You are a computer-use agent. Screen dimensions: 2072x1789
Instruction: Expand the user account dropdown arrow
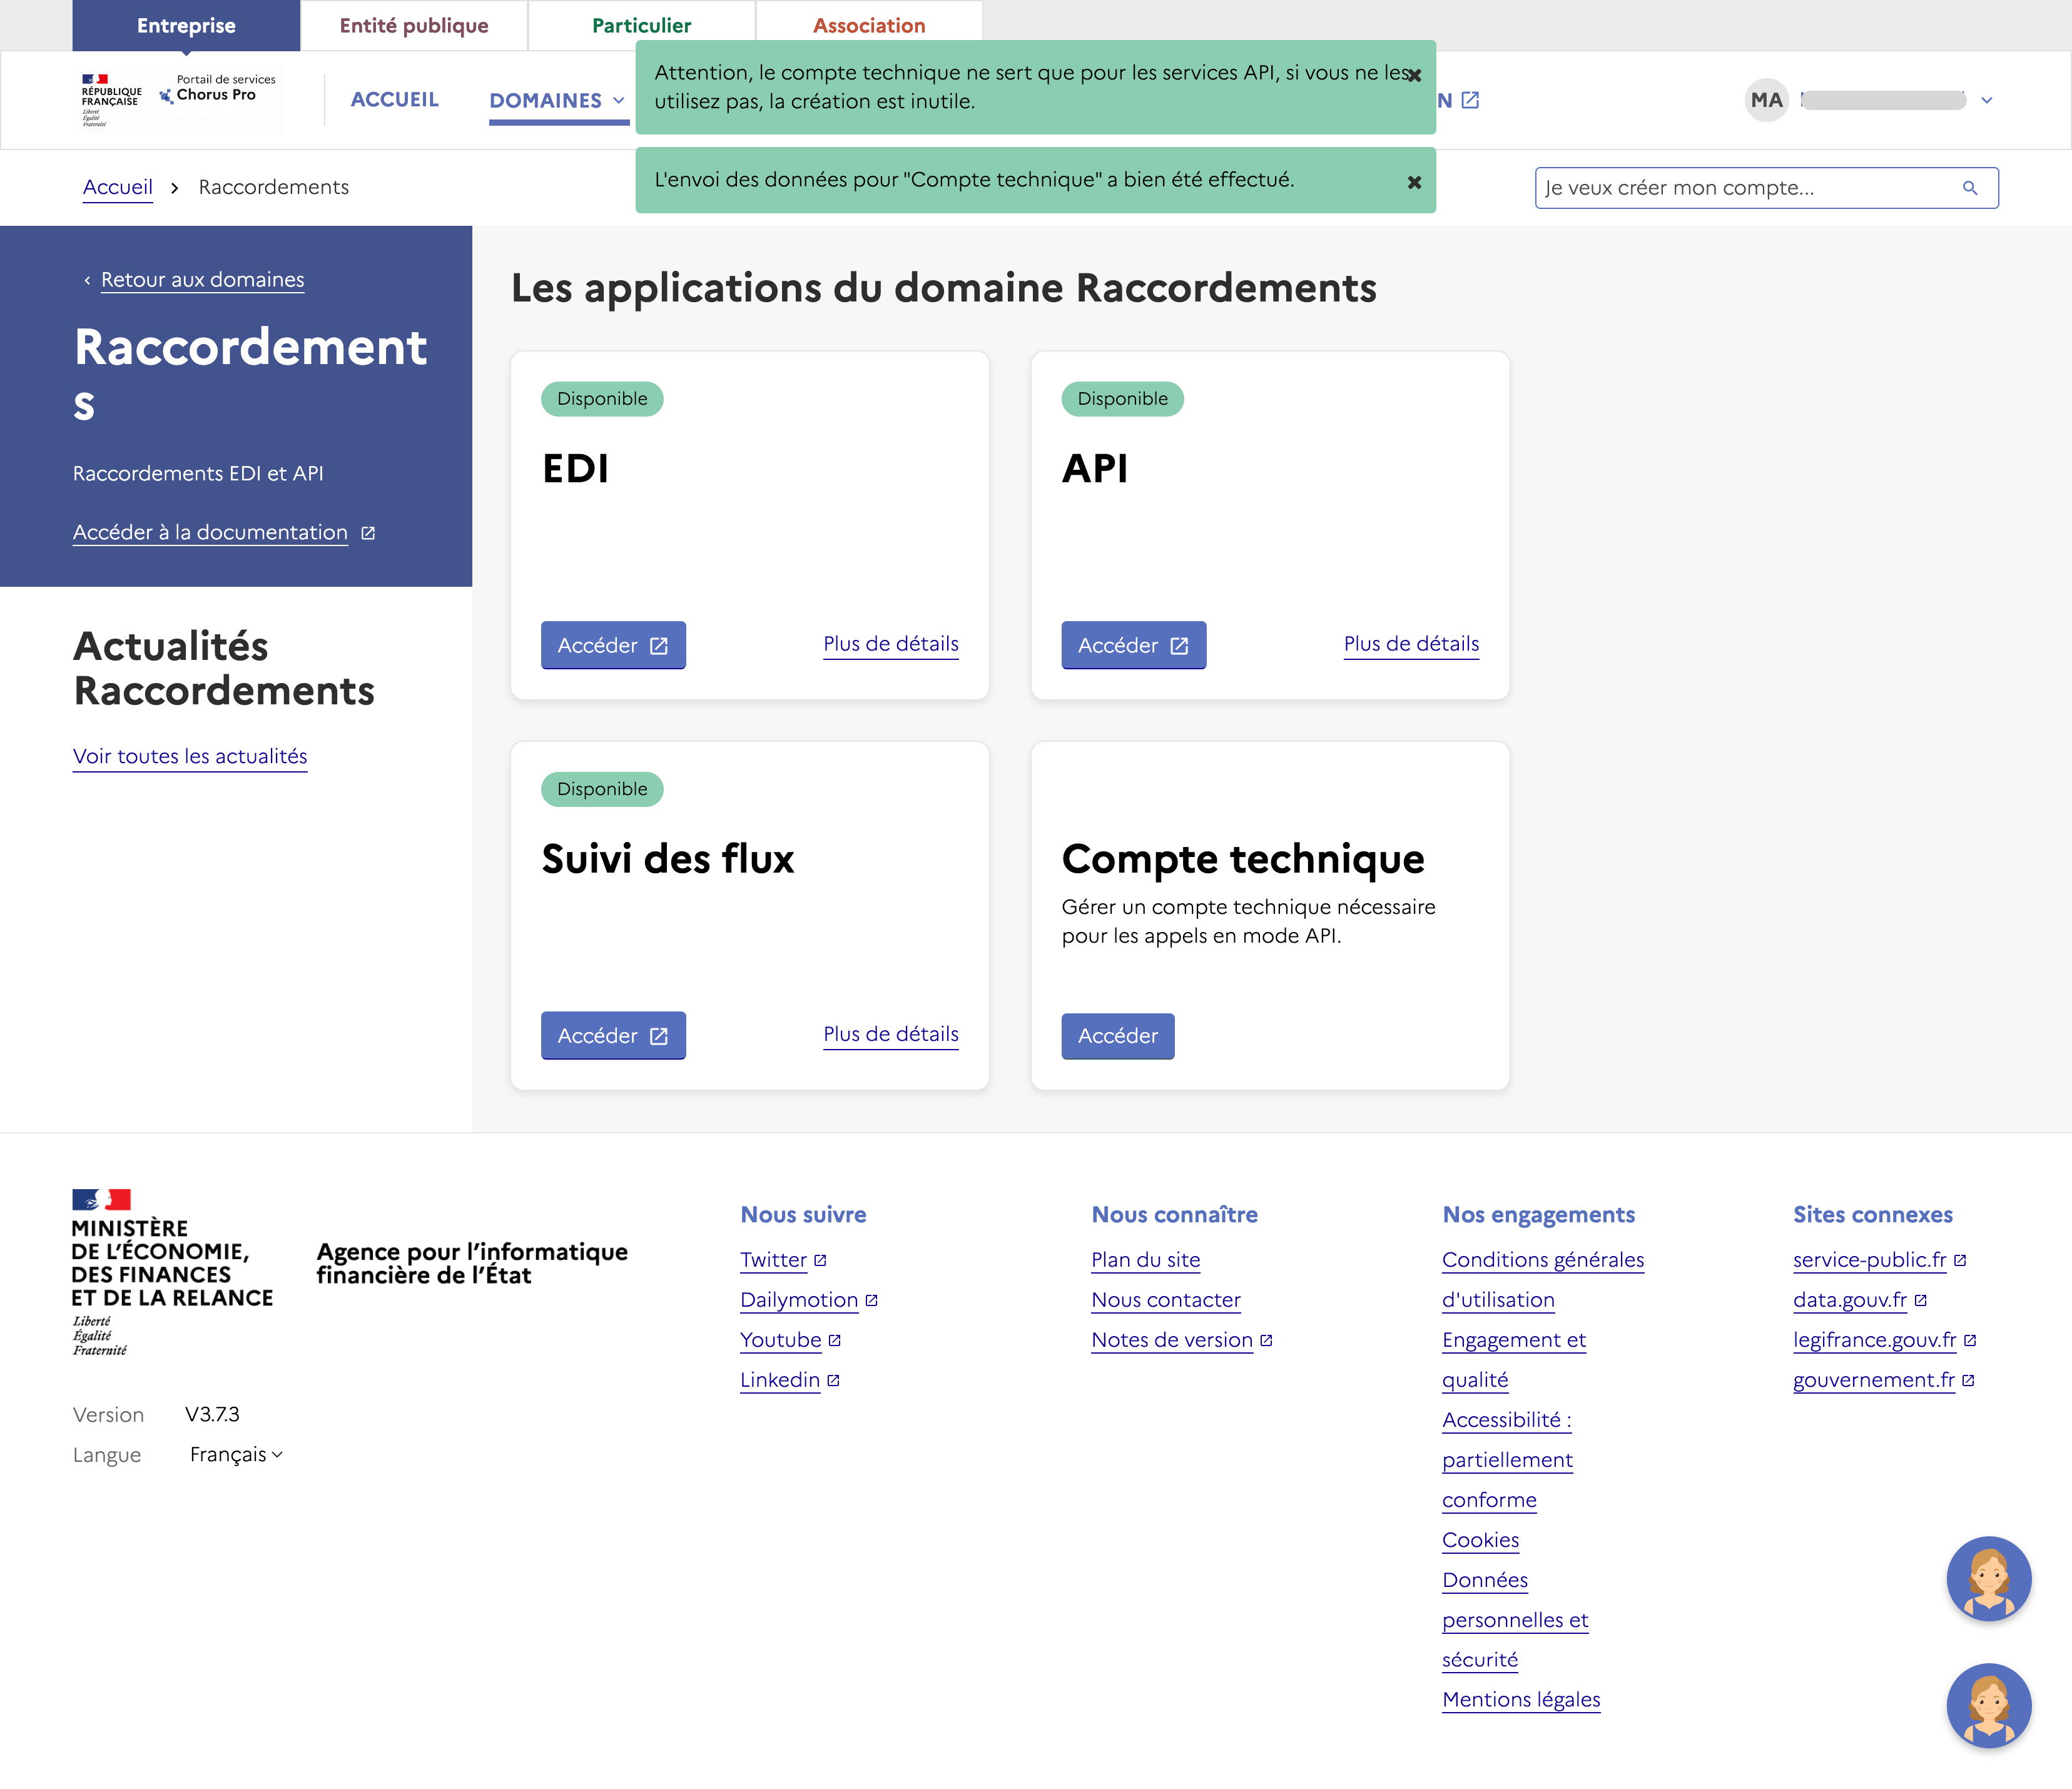coord(1986,100)
